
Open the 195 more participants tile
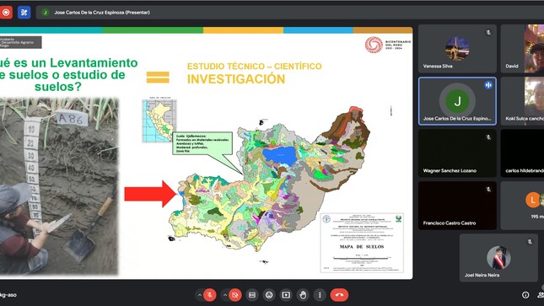(x=522, y=206)
